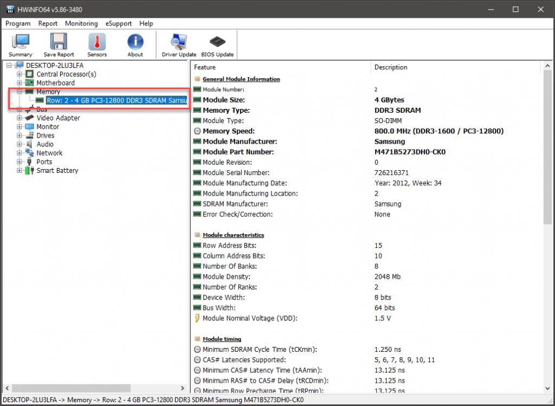
Task: Collapse the DESKTOP-2LU3LFA root node
Action: [9, 66]
